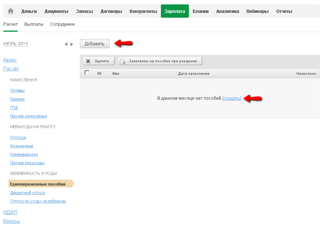
Task: Switch to the Расчет tab
Action: 11,24
